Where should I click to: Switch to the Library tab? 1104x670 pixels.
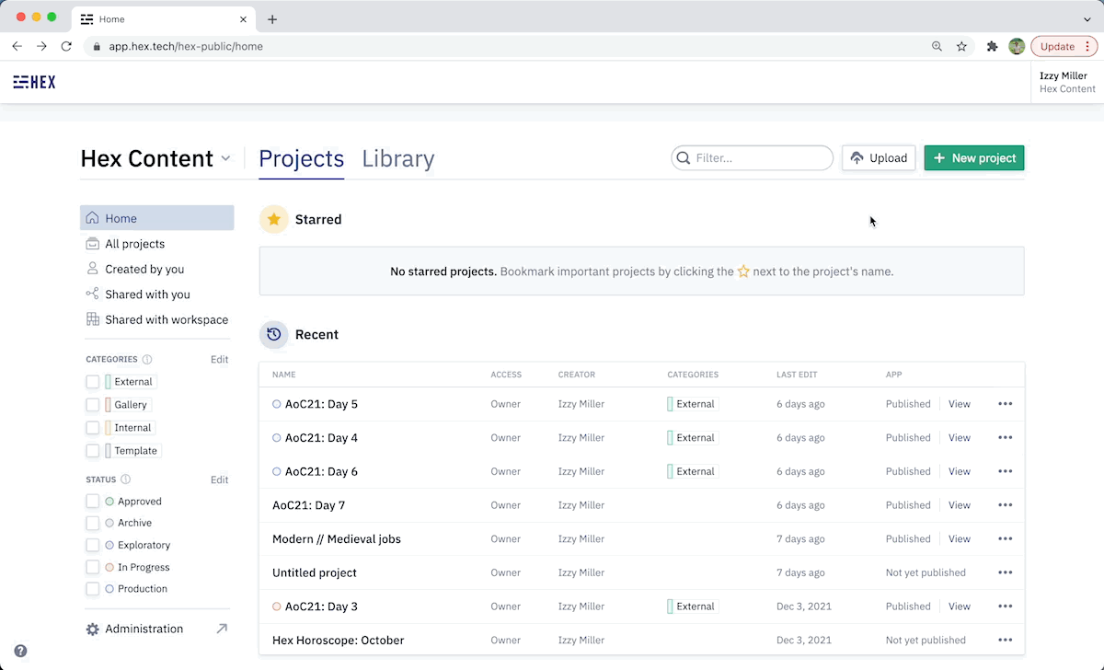pyautogui.click(x=398, y=158)
